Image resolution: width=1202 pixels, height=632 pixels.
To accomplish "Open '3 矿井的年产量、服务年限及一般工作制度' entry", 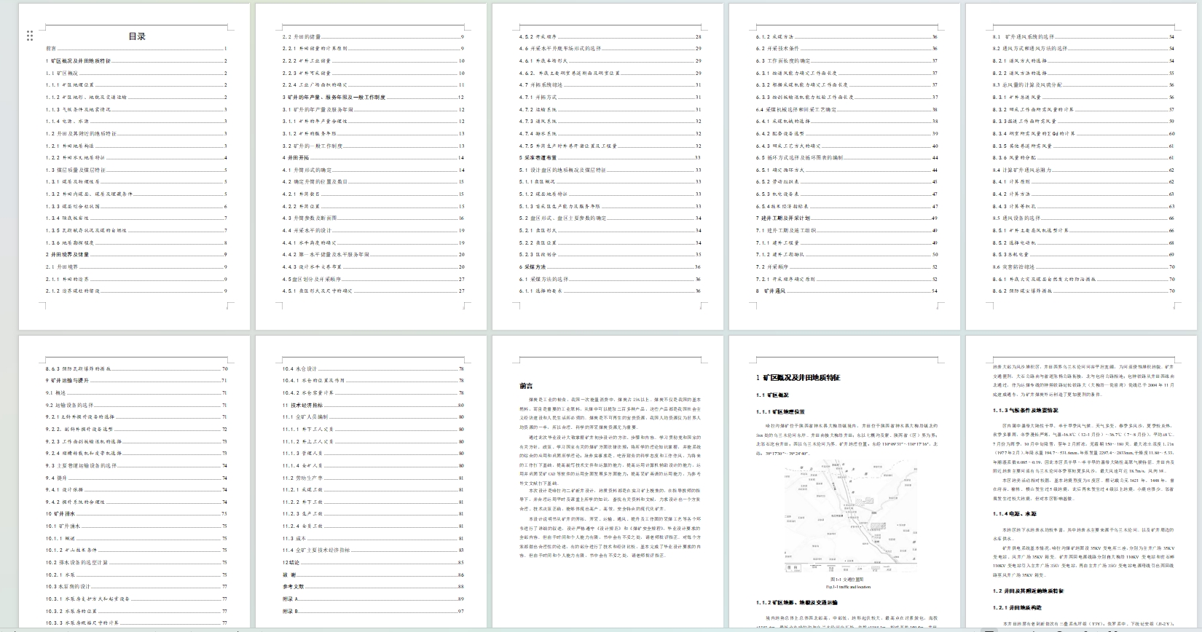I will [373, 97].
